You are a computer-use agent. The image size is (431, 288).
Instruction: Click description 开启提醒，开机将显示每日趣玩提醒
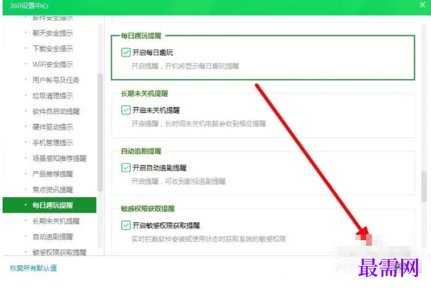(x=185, y=66)
